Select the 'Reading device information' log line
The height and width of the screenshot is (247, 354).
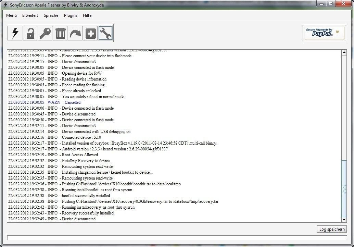pyautogui.click(x=57, y=79)
